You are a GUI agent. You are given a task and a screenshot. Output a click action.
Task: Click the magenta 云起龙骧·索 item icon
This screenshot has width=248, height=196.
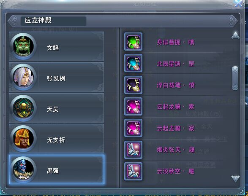click(x=133, y=106)
